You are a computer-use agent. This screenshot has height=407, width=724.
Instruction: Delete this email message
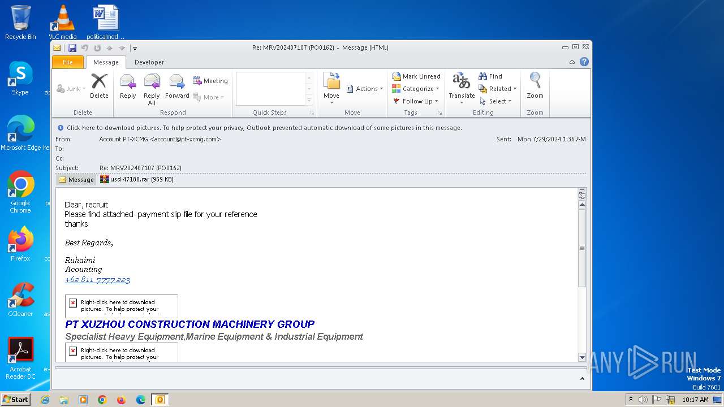tap(99, 86)
